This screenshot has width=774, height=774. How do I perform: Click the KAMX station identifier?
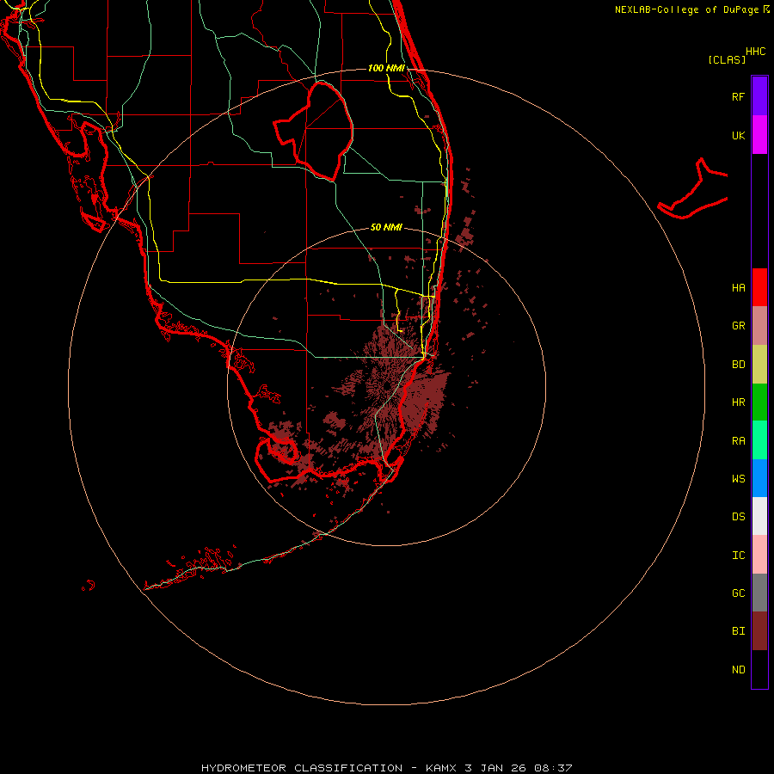click(x=441, y=768)
